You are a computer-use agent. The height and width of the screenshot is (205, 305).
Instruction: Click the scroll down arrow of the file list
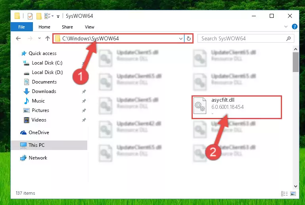tap(295, 186)
